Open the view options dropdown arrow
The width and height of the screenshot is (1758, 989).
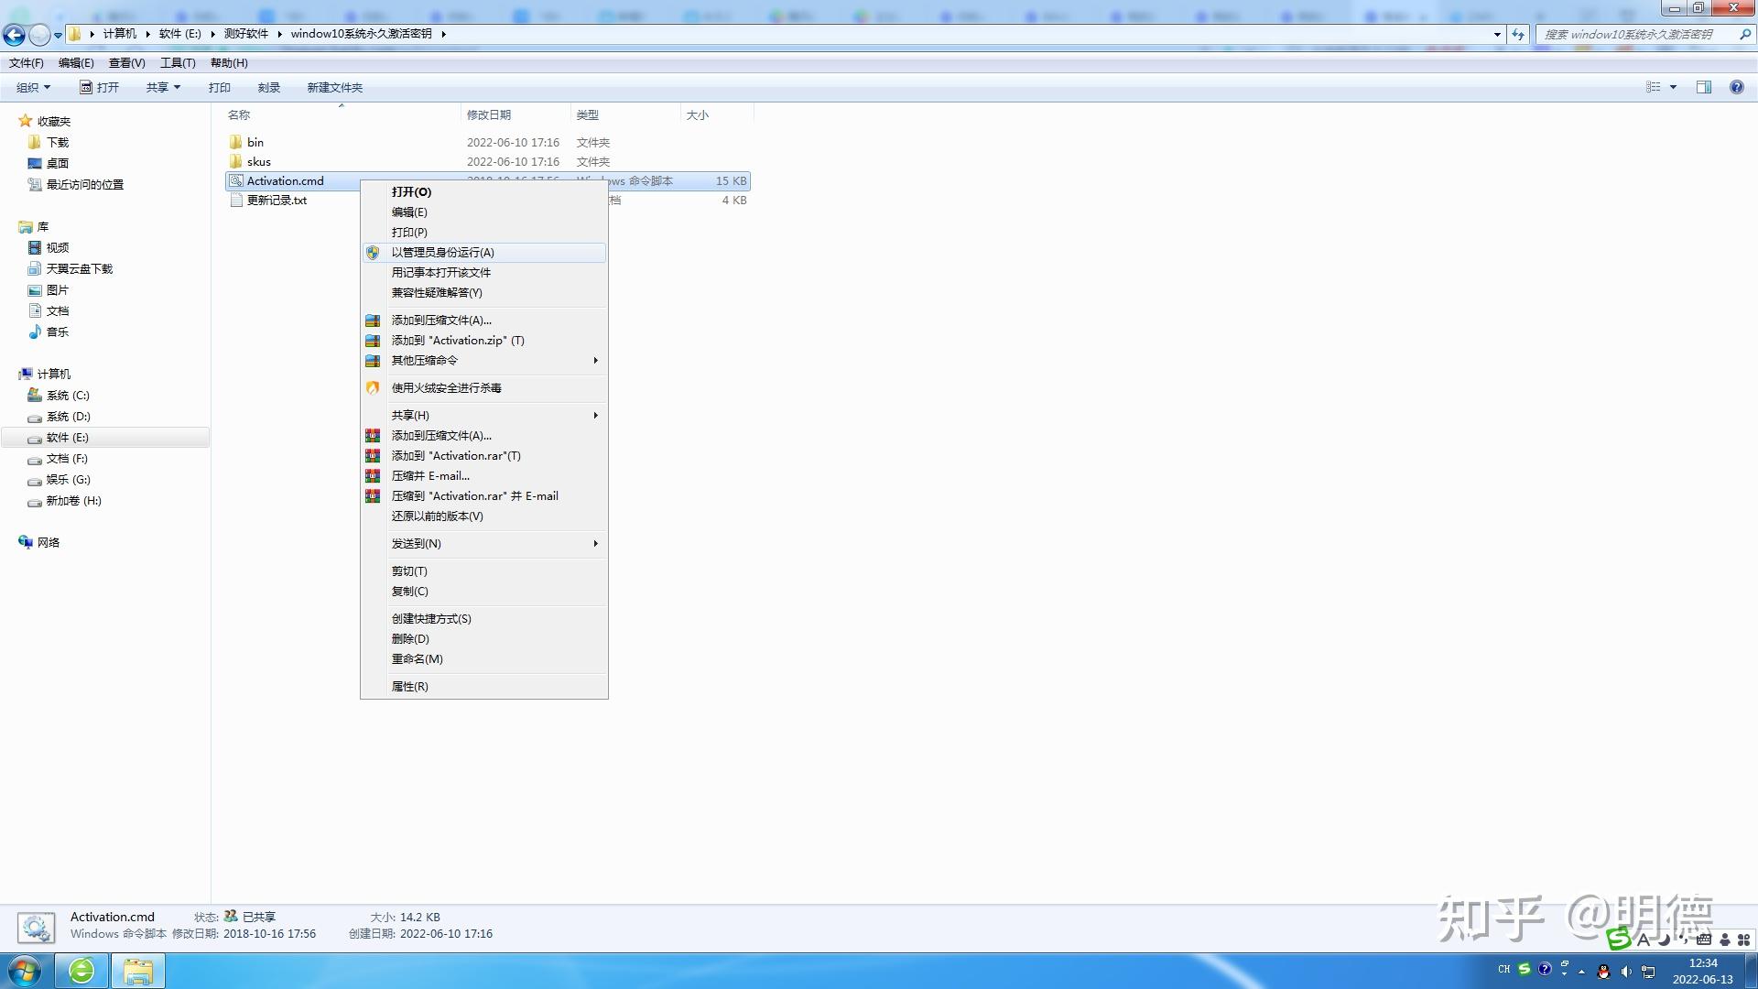coord(1674,87)
